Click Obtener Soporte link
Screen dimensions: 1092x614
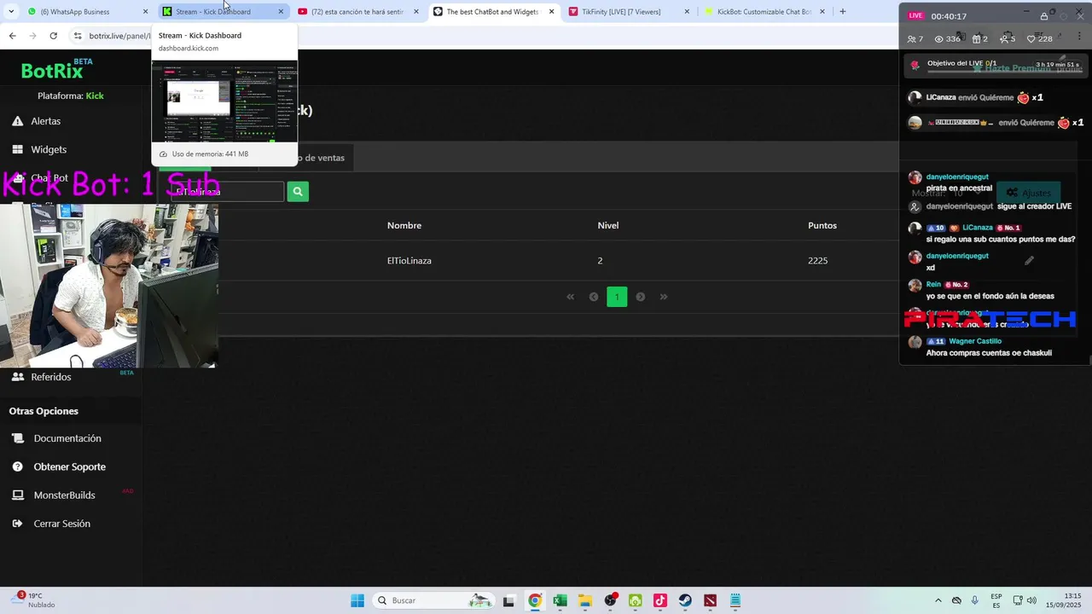[70, 466]
